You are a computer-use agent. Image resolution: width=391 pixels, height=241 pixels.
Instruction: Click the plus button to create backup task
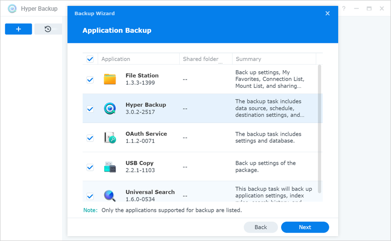(x=19, y=29)
